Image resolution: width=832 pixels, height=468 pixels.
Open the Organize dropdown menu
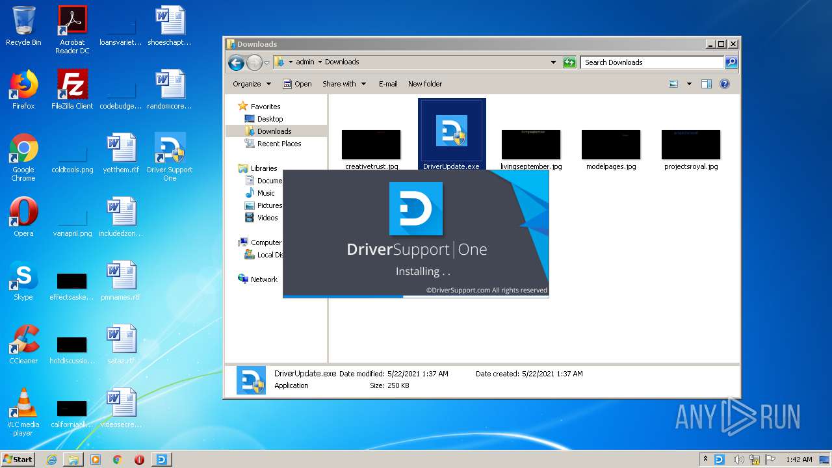point(252,84)
